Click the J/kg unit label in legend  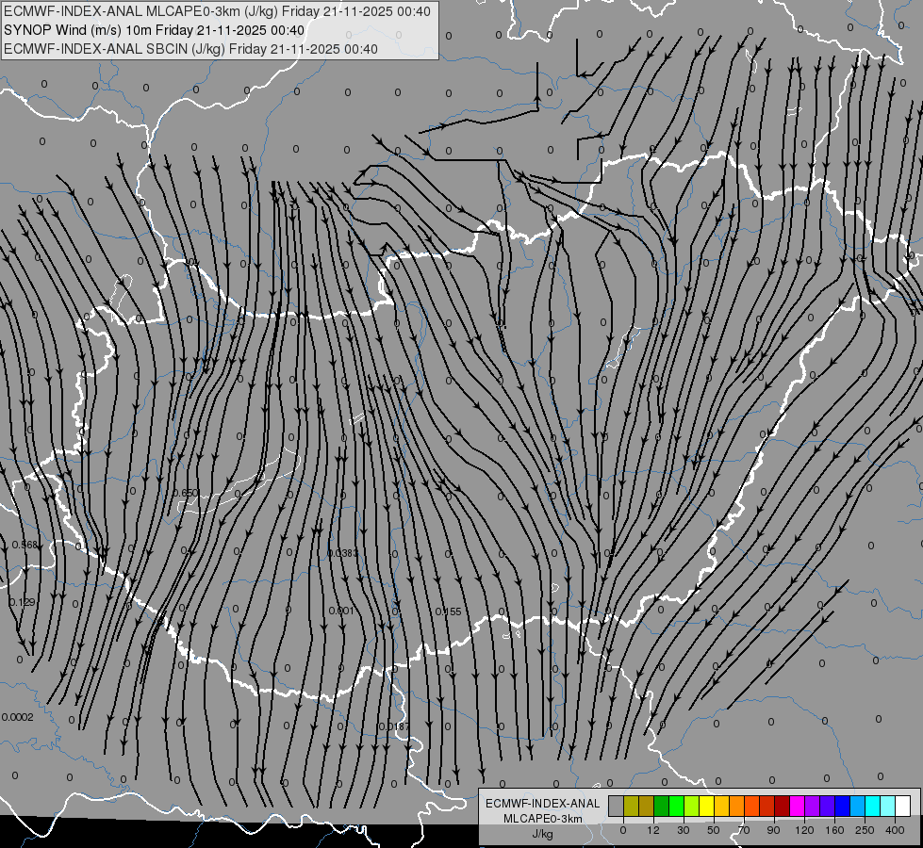coord(543,834)
